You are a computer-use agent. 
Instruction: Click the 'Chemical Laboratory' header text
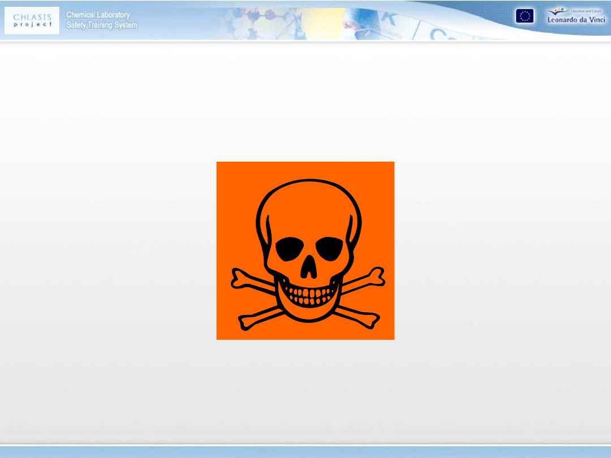pyautogui.click(x=98, y=15)
